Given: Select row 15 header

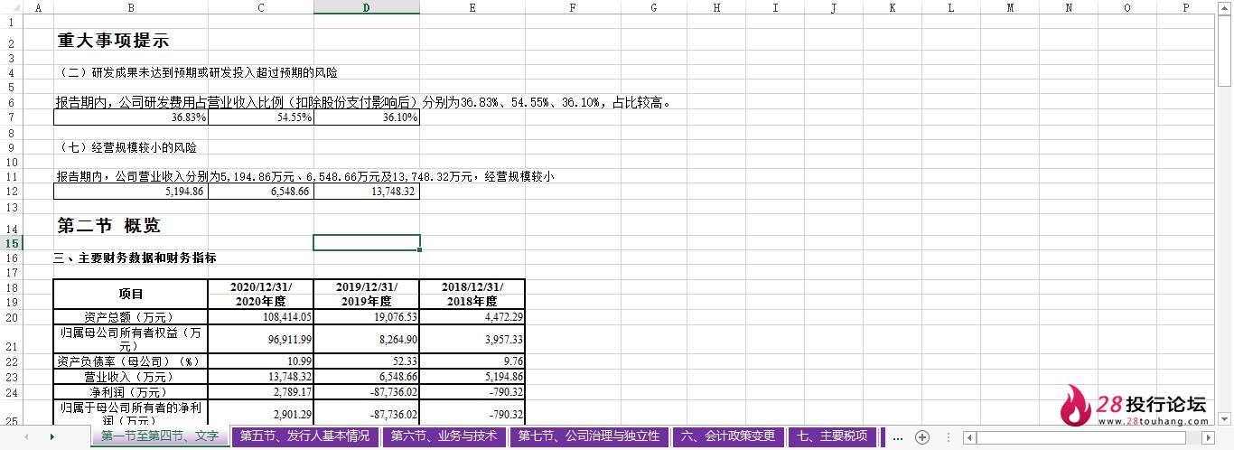Looking at the screenshot, I should click(11, 243).
